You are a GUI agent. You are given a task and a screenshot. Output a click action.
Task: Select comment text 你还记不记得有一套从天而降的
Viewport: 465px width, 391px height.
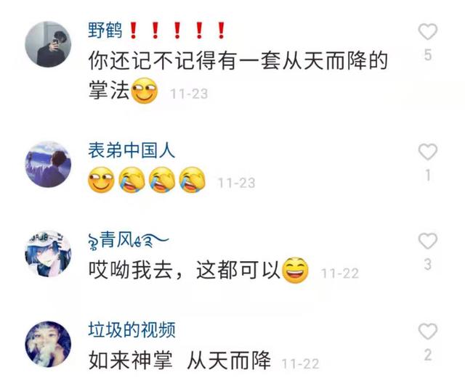coord(238,60)
